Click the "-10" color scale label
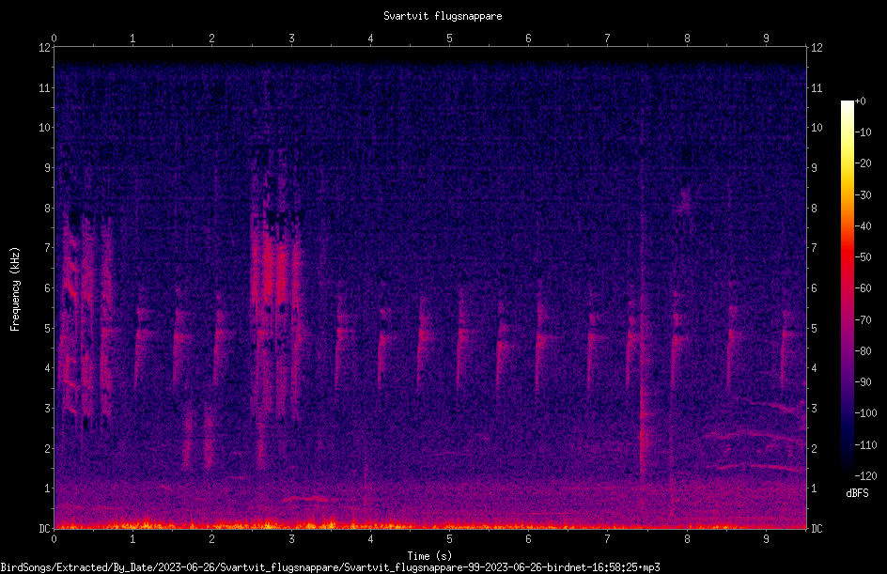Image resolution: width=887 pixels, height=574 pixels. tap(863, 132)
